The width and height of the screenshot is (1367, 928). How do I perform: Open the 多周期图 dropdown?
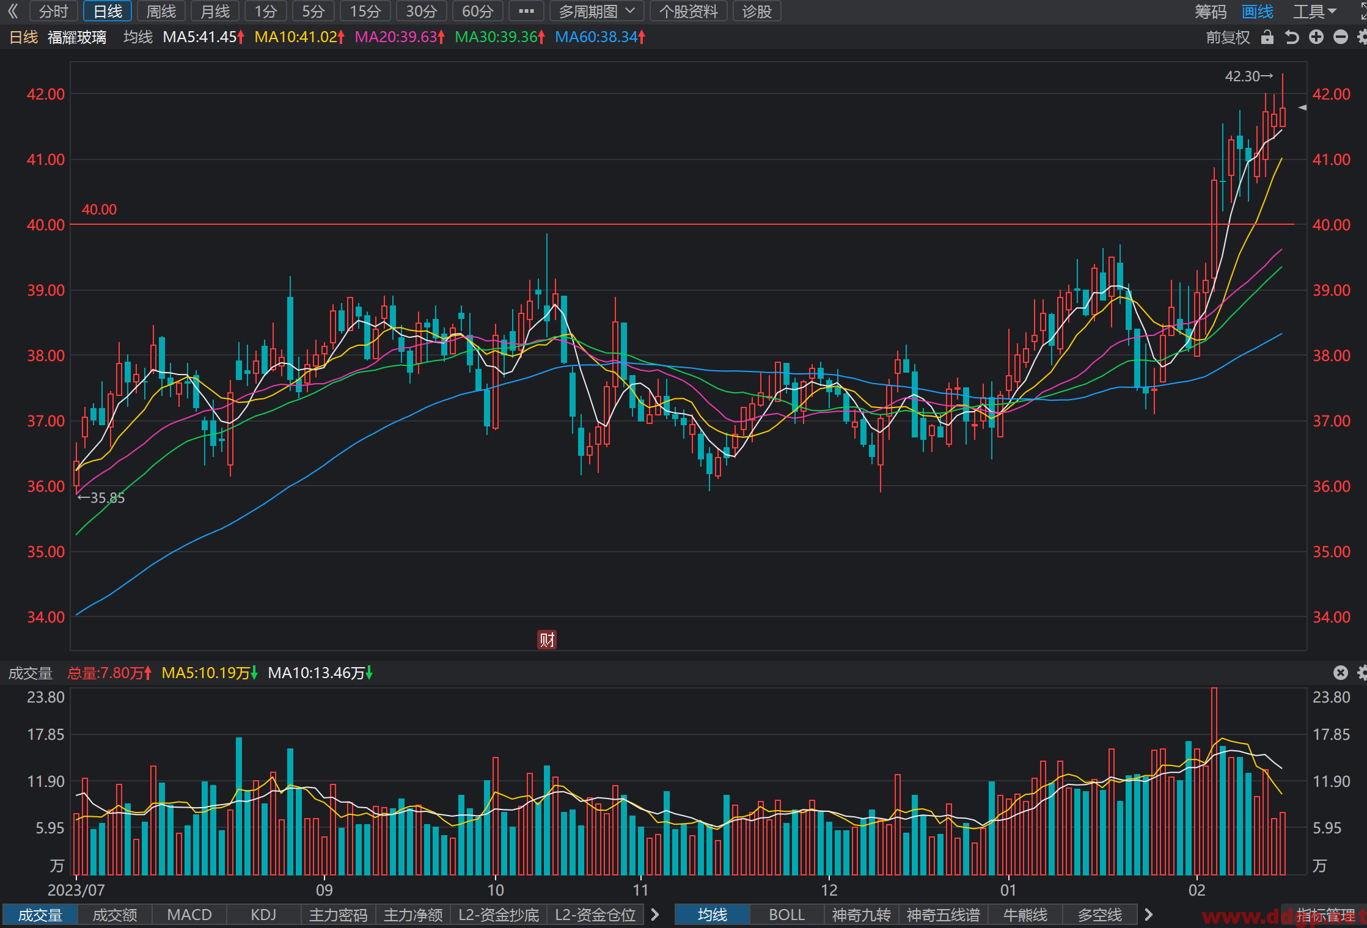pos(596,11)
